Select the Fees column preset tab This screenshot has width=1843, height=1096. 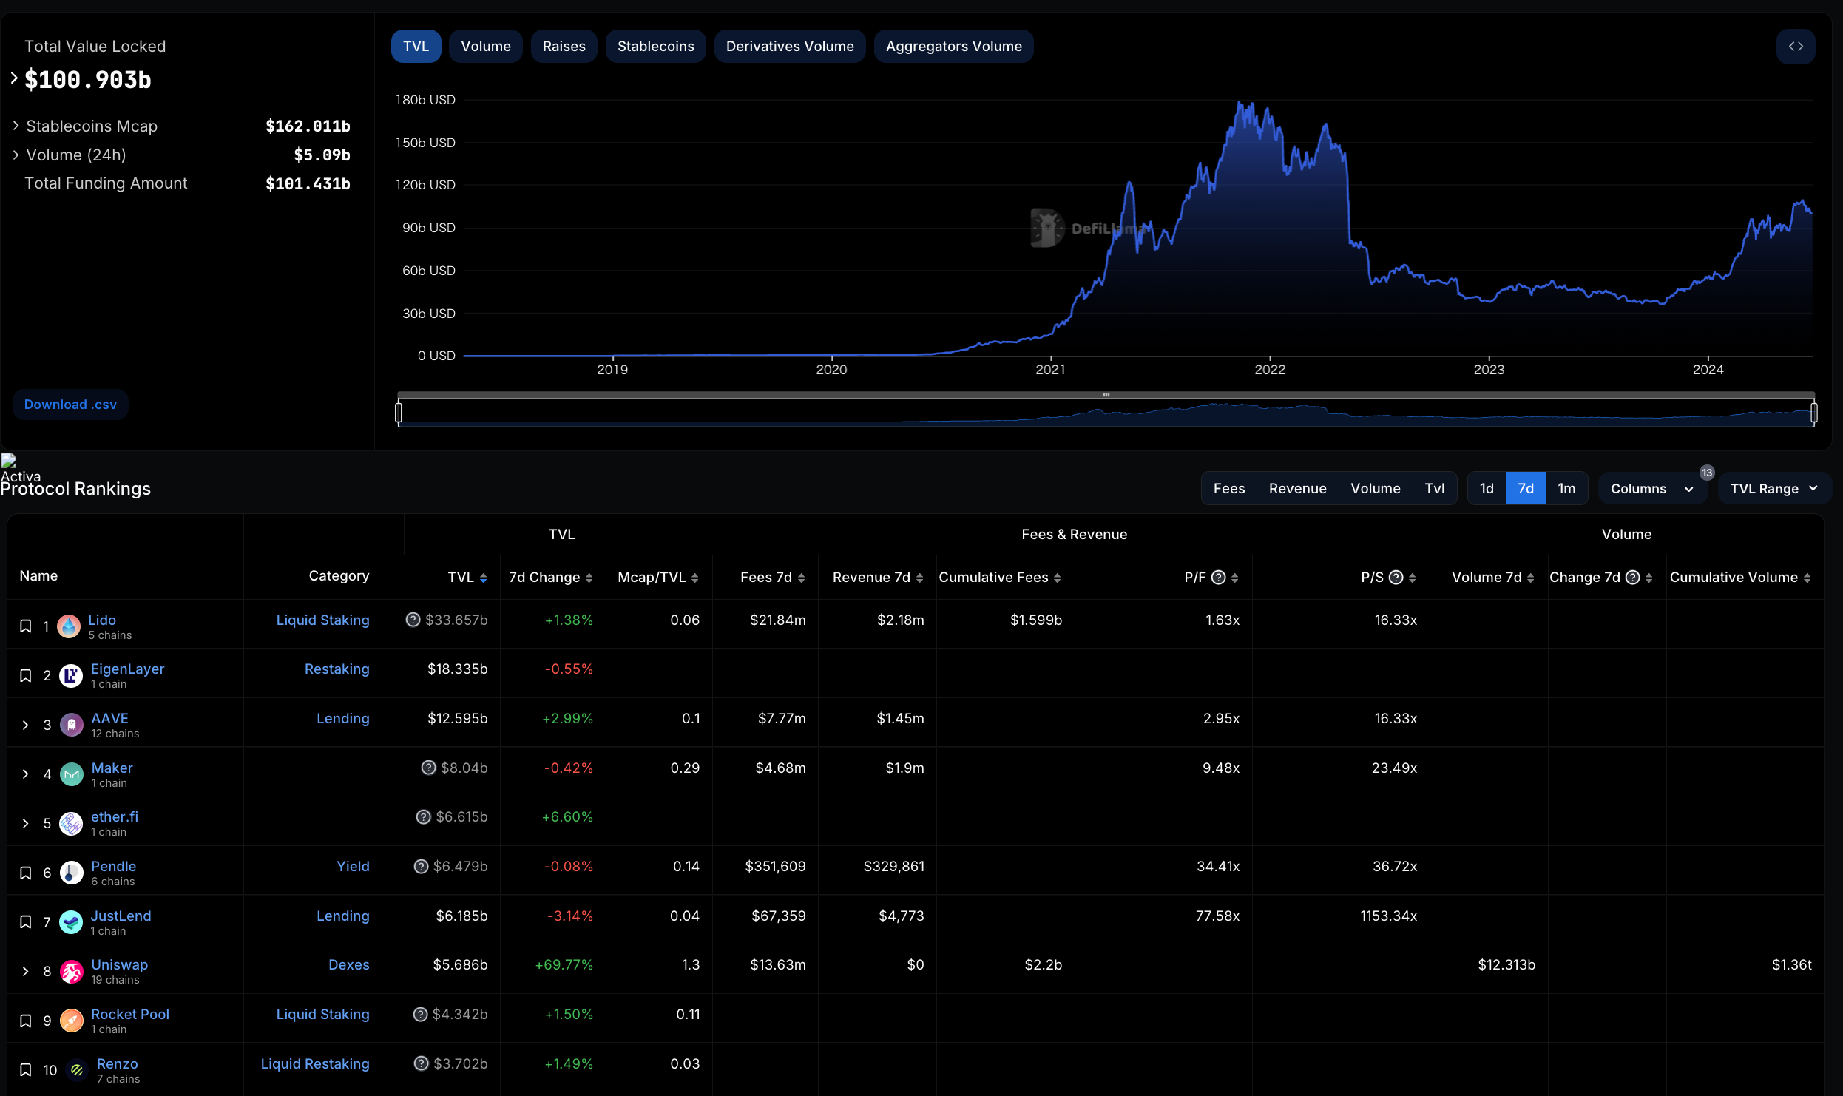point(1228,489)
